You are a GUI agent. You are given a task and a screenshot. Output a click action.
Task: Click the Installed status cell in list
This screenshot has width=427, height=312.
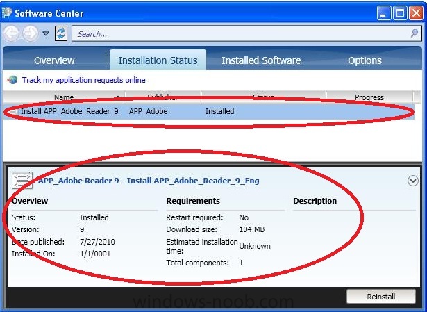click(219, 111)
